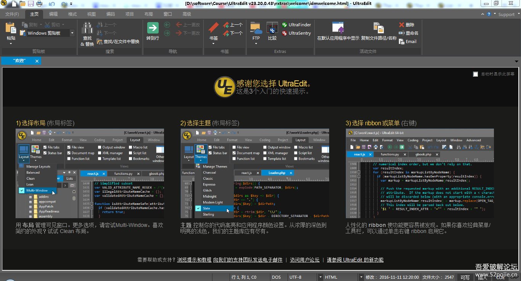Launch UltraFinder
The height and width of the screenshot is (281, 521).
(297, 25)
